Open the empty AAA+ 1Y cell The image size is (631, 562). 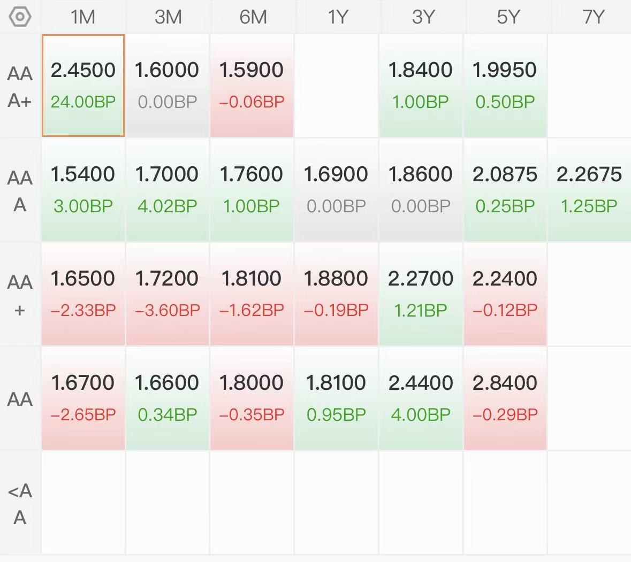337,86
